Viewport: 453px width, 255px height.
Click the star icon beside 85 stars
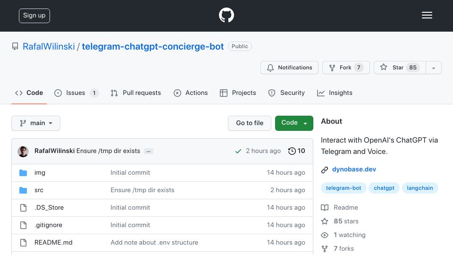[x=325, y=221]
